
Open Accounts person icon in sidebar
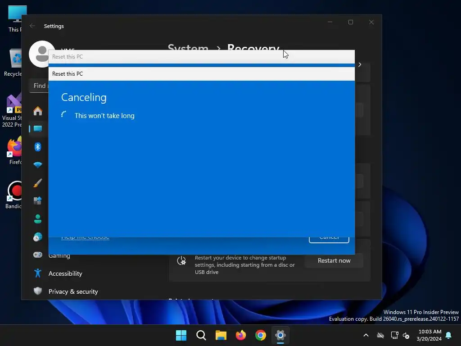[x=38, y=219]
